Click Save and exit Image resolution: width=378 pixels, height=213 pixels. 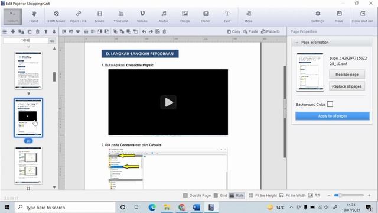[x=363, y=17]
